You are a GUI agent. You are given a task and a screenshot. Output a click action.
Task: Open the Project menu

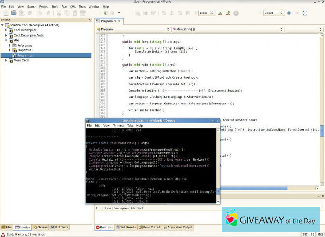point(44,7)
